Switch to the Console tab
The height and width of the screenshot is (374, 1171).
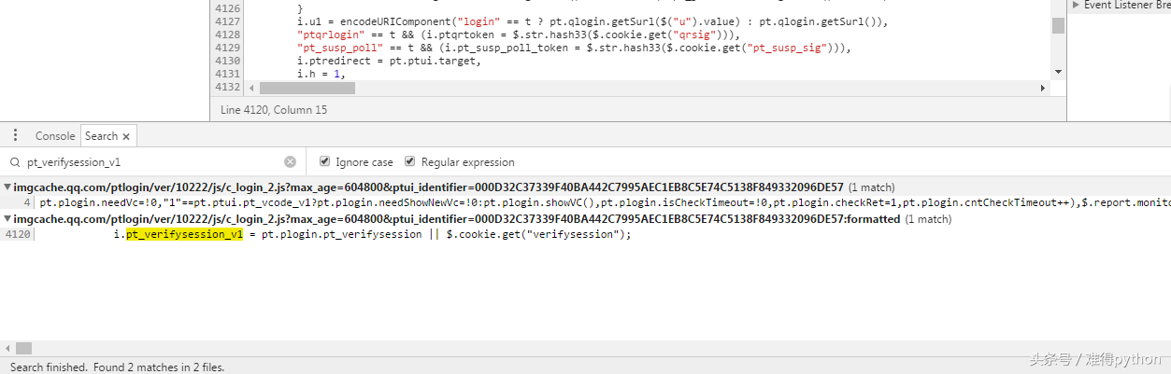click(55, 136)
